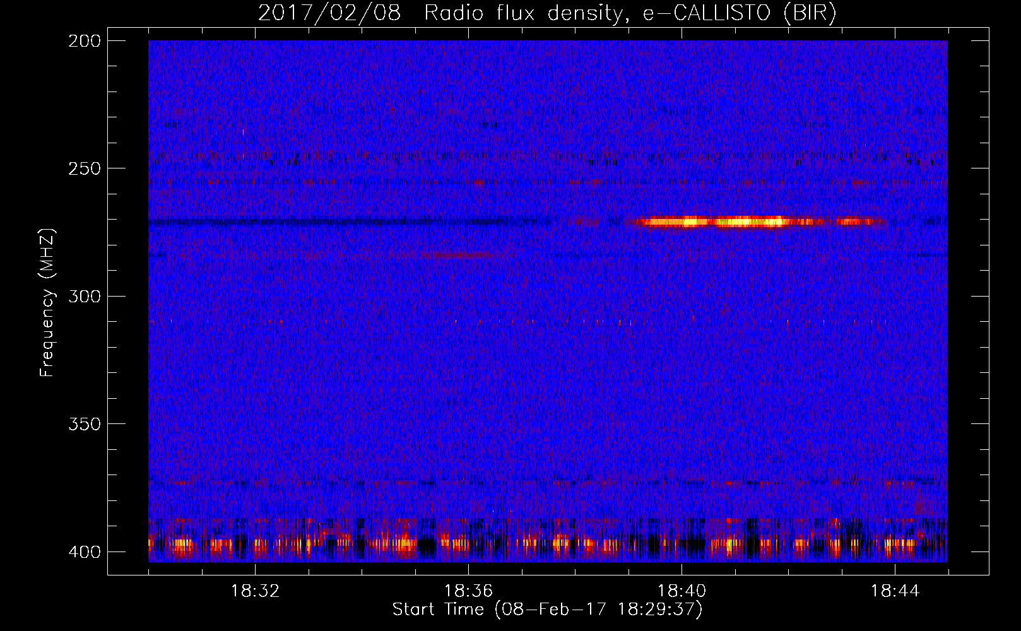Click the 250 frequency tick label
This screenshot has height=631, width=1021.
(x=84, y=168)
